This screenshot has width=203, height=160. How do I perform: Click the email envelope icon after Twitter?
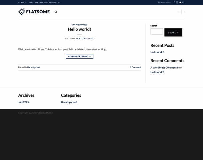pos(183,2)
